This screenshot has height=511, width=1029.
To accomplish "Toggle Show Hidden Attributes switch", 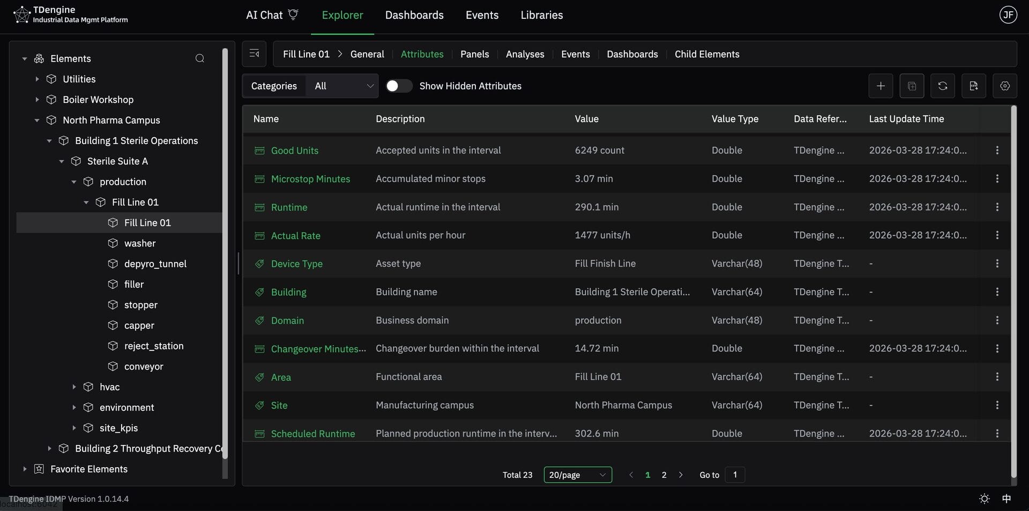I will coord(399,86).
